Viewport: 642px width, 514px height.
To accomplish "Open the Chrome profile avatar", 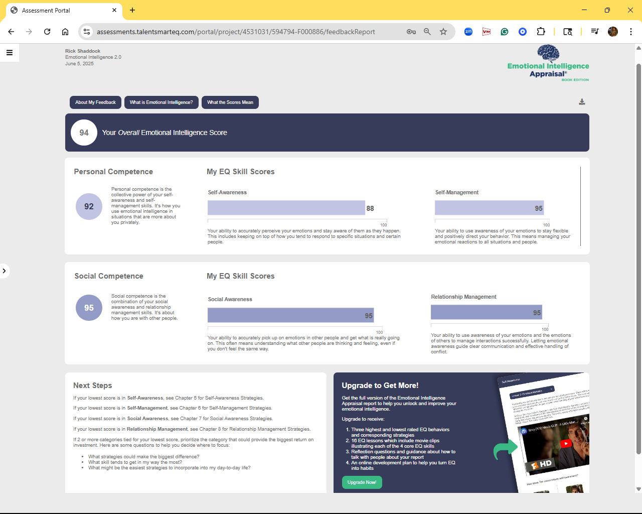I will [x=613, y=32].
